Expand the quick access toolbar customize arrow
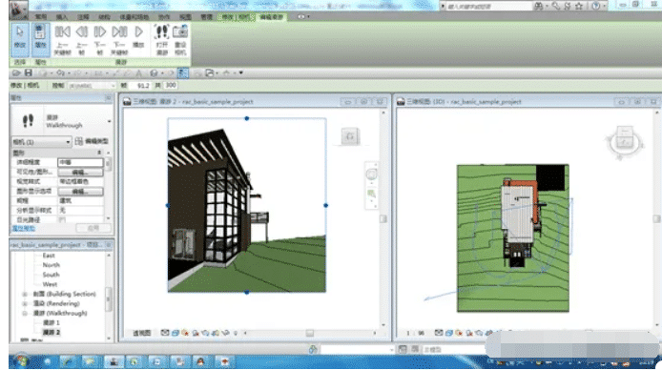 (x=241, y=73)
